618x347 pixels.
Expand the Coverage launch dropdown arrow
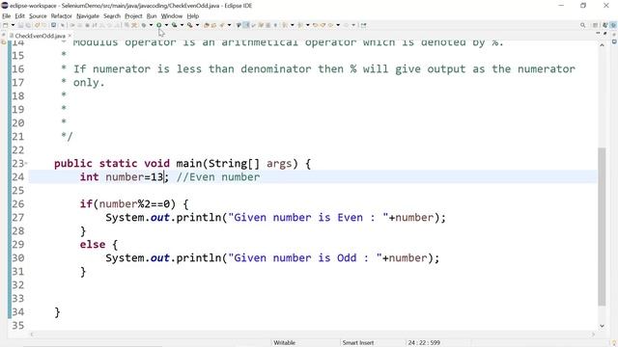(x=183, y=25)
